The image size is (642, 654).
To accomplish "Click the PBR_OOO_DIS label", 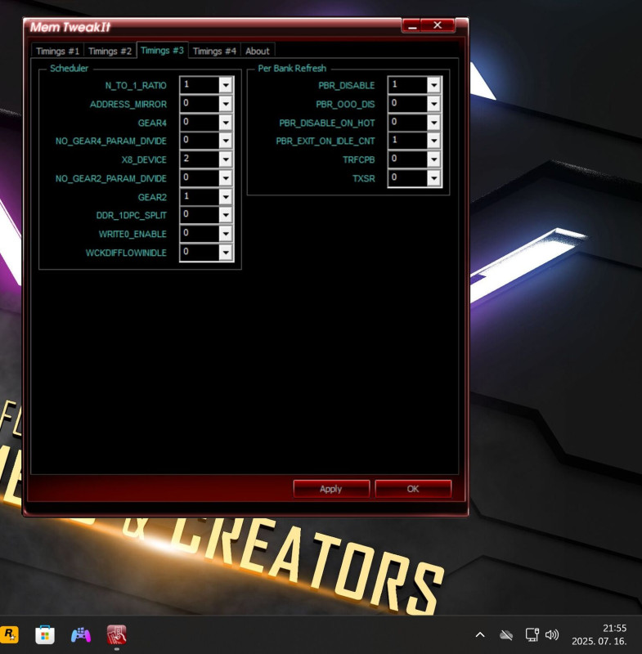I will pyautogui.click(x=345, y=105).
